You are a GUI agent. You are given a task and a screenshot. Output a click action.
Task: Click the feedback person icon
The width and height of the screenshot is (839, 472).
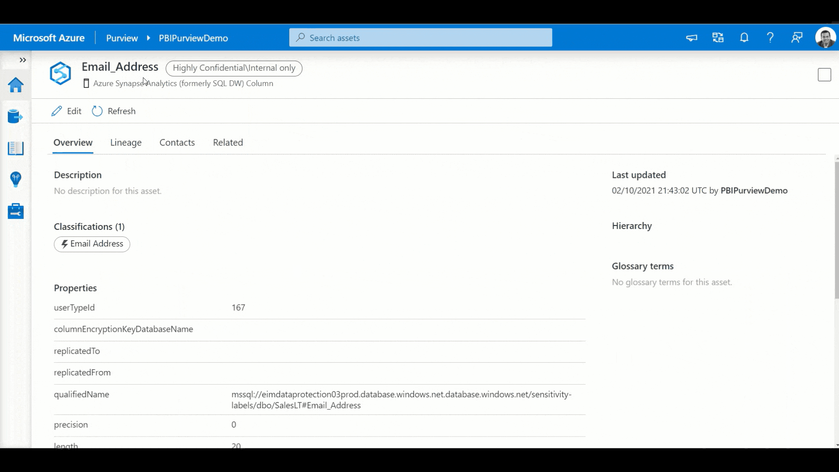click(x=797, y=38)
